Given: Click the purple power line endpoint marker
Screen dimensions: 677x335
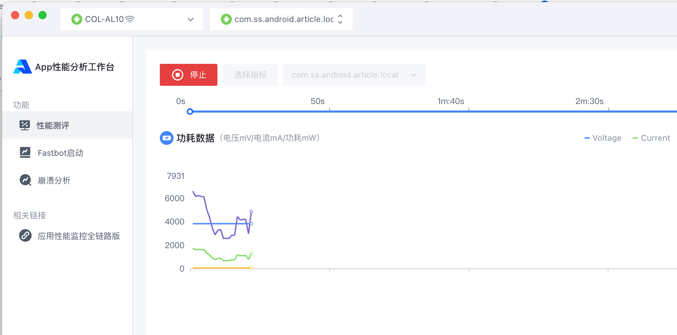Looking at the screenshot, I should tap(251, 211).
